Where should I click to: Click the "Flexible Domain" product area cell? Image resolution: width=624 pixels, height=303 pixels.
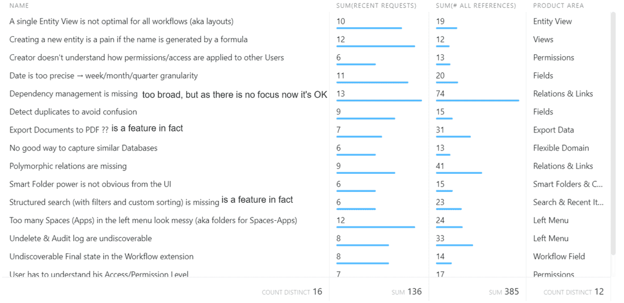561,148
